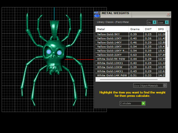Select the Yellow Gold:18KY row
This screenshot has height=133, width=178.
point(131,47)
